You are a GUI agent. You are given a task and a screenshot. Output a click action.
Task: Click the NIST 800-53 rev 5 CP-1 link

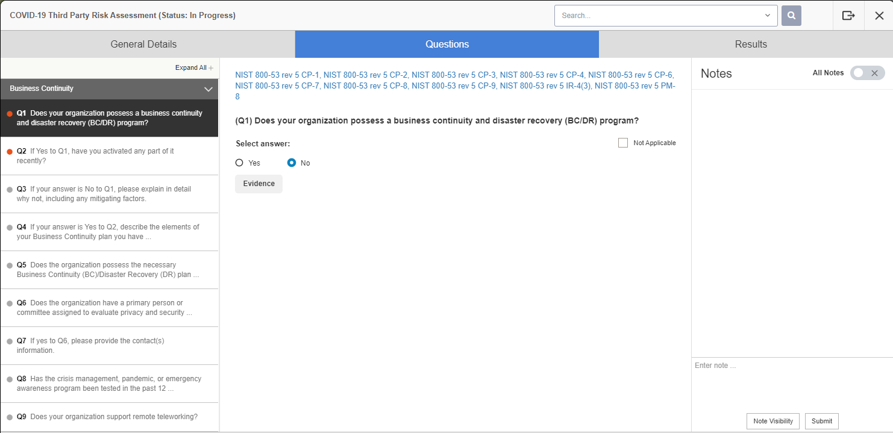pos(277,75)
